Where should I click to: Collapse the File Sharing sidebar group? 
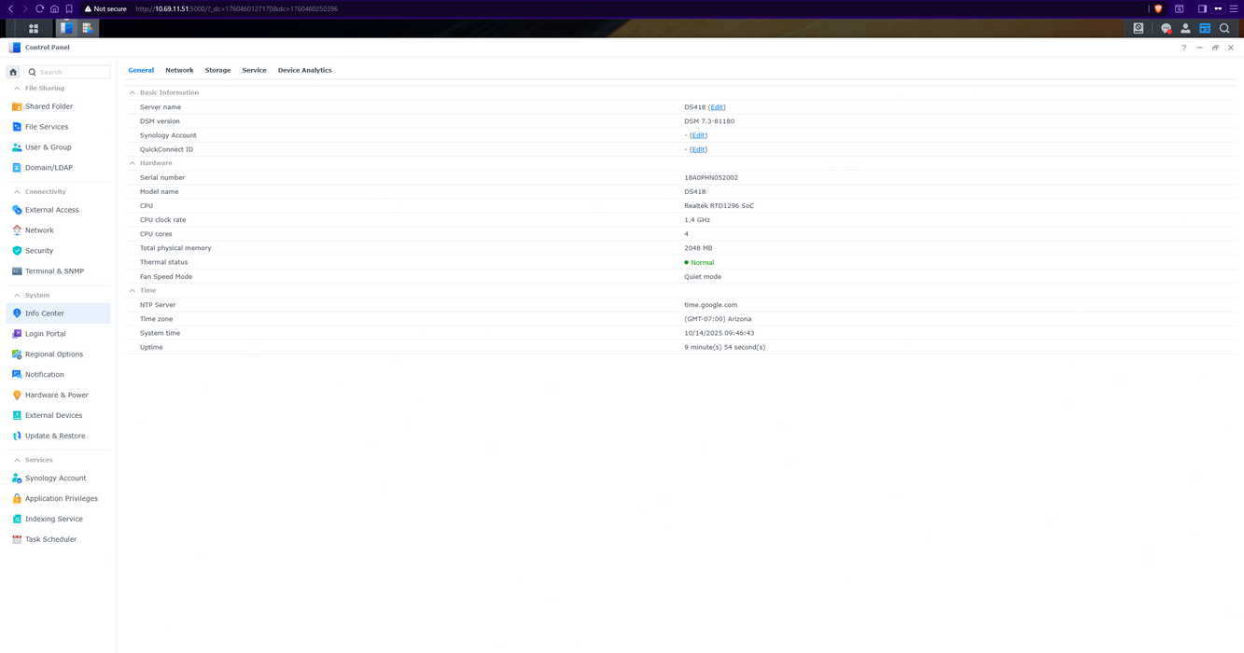(x=17, y=89)
